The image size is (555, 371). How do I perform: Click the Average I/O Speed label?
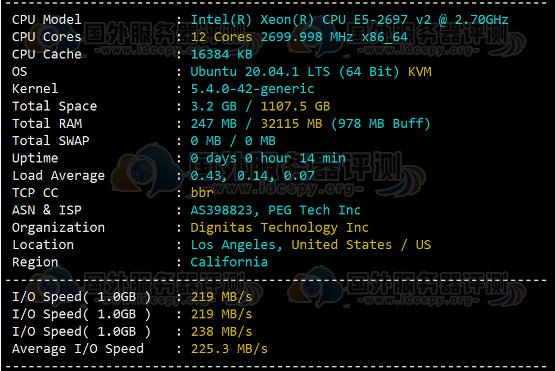click(x=78, y=349)
